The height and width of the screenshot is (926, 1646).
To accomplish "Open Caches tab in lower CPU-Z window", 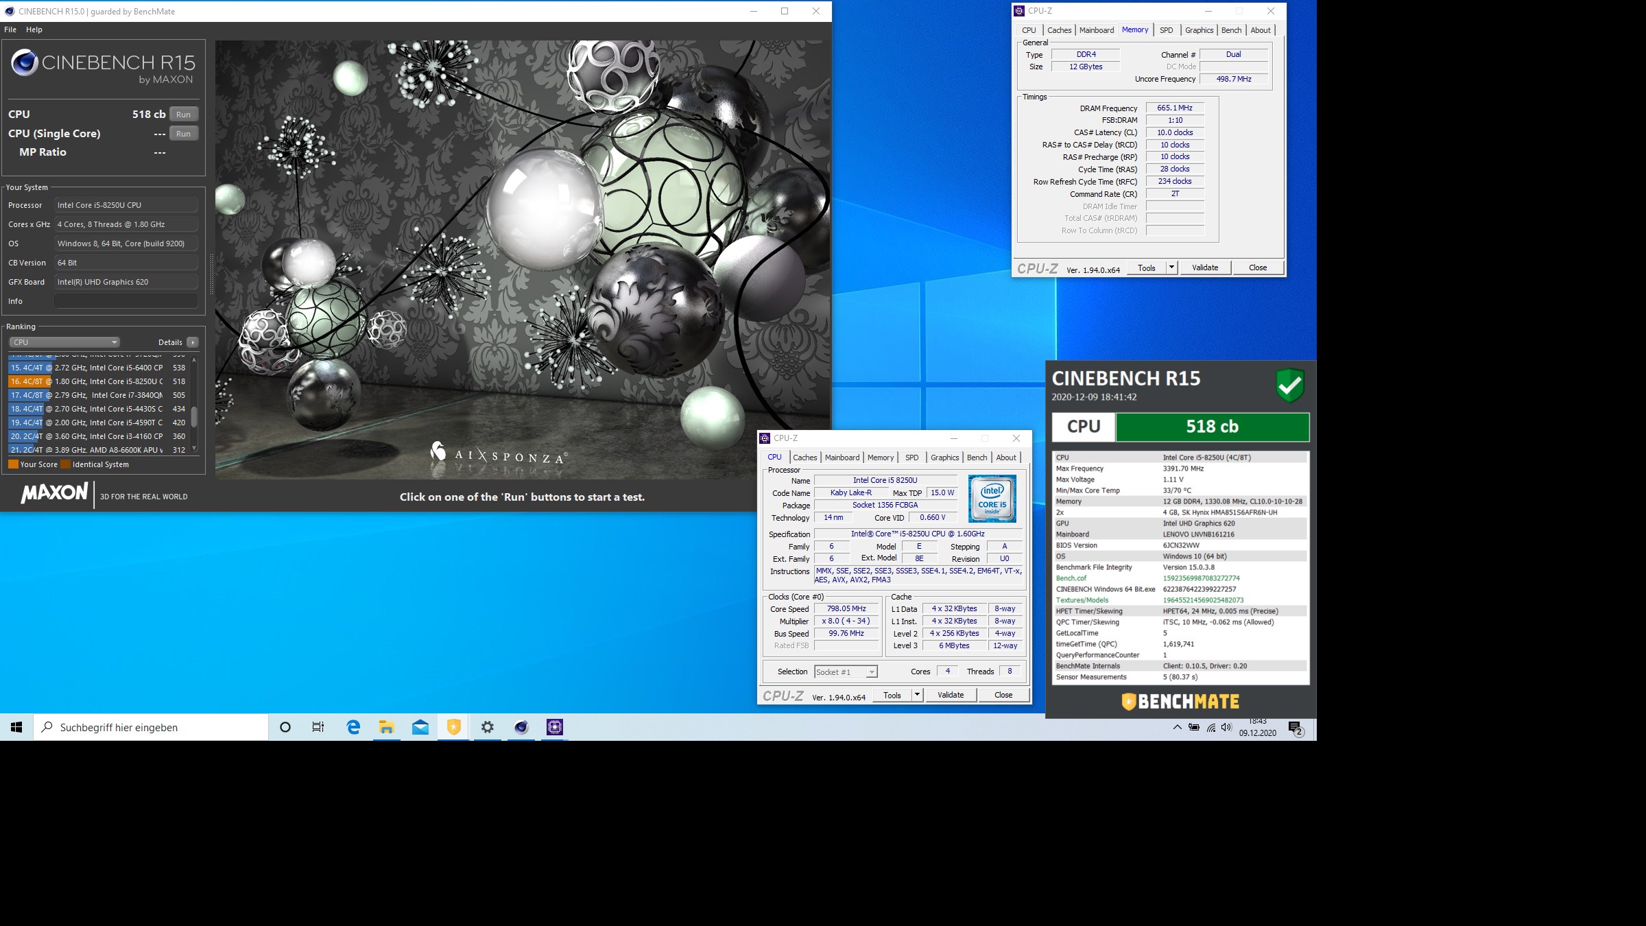I will 804,458.
